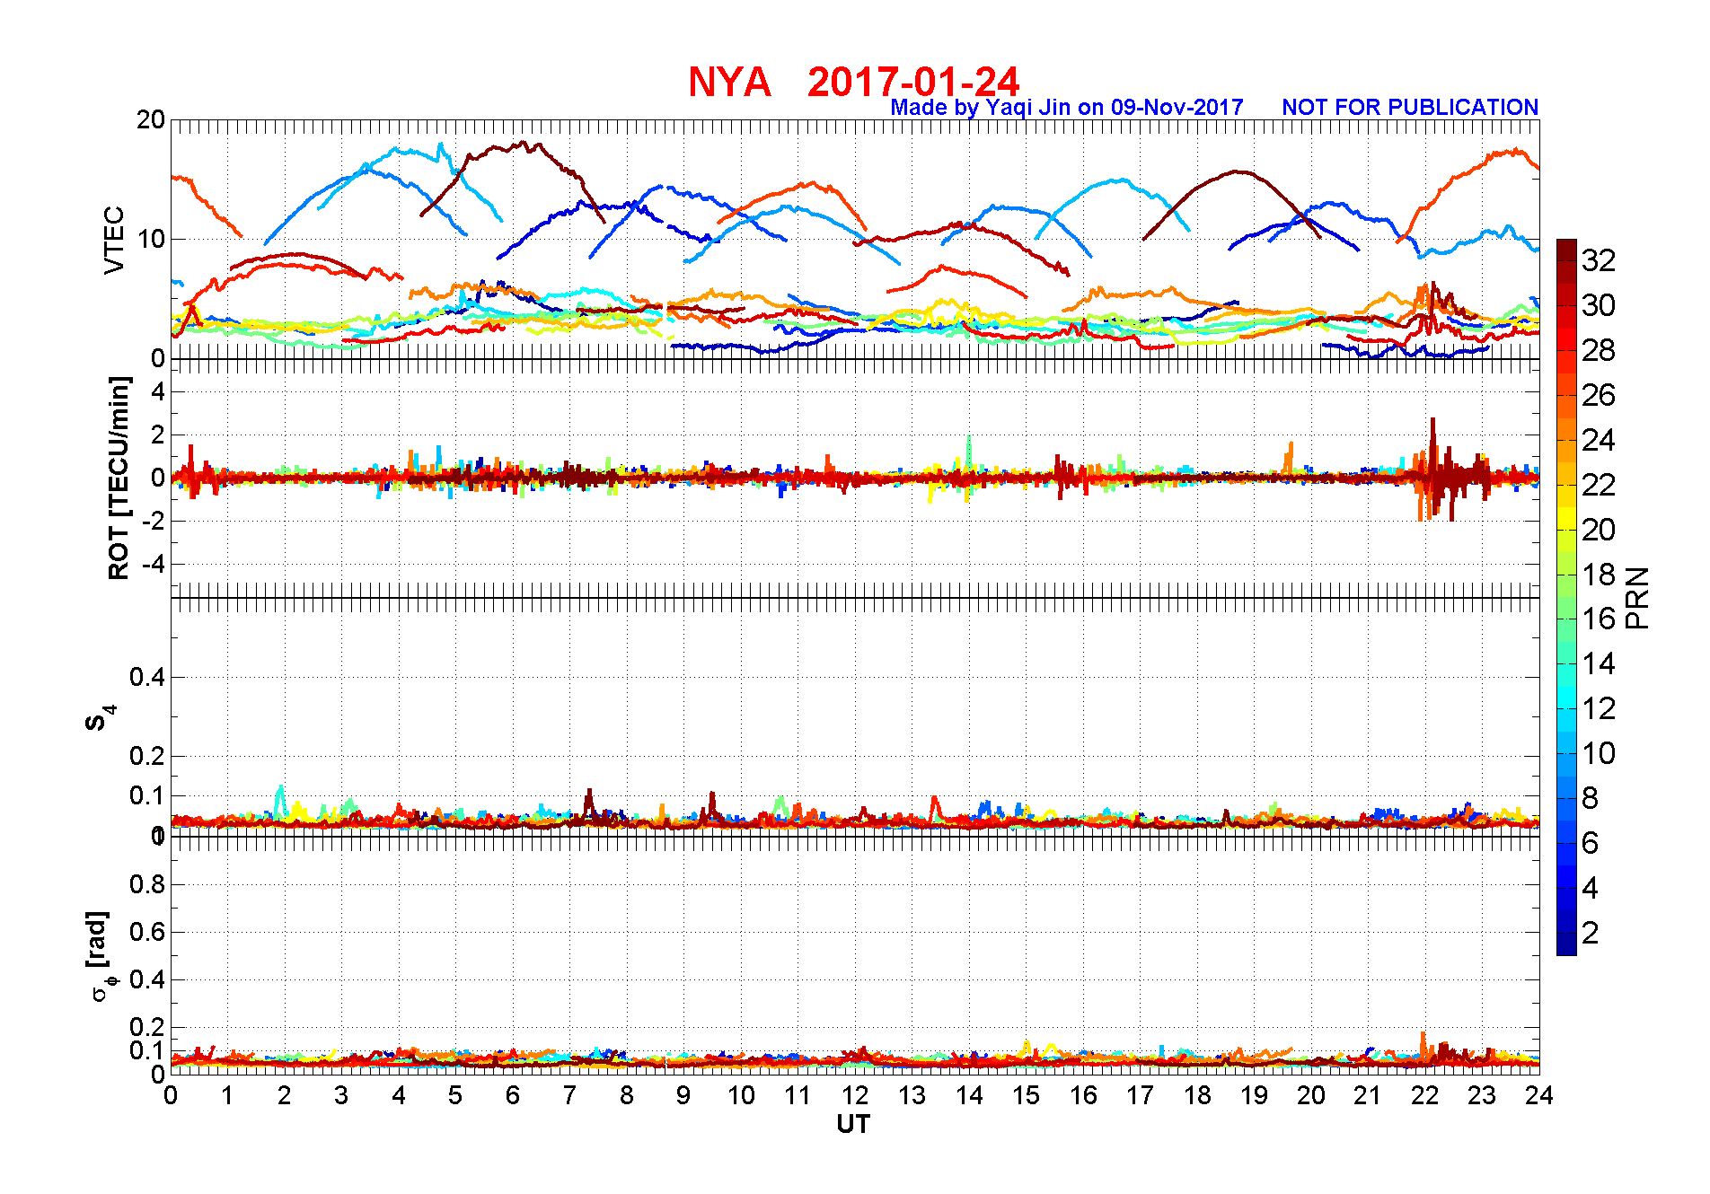Click colorbar tick label "26"

click(x=1599, y=395)
